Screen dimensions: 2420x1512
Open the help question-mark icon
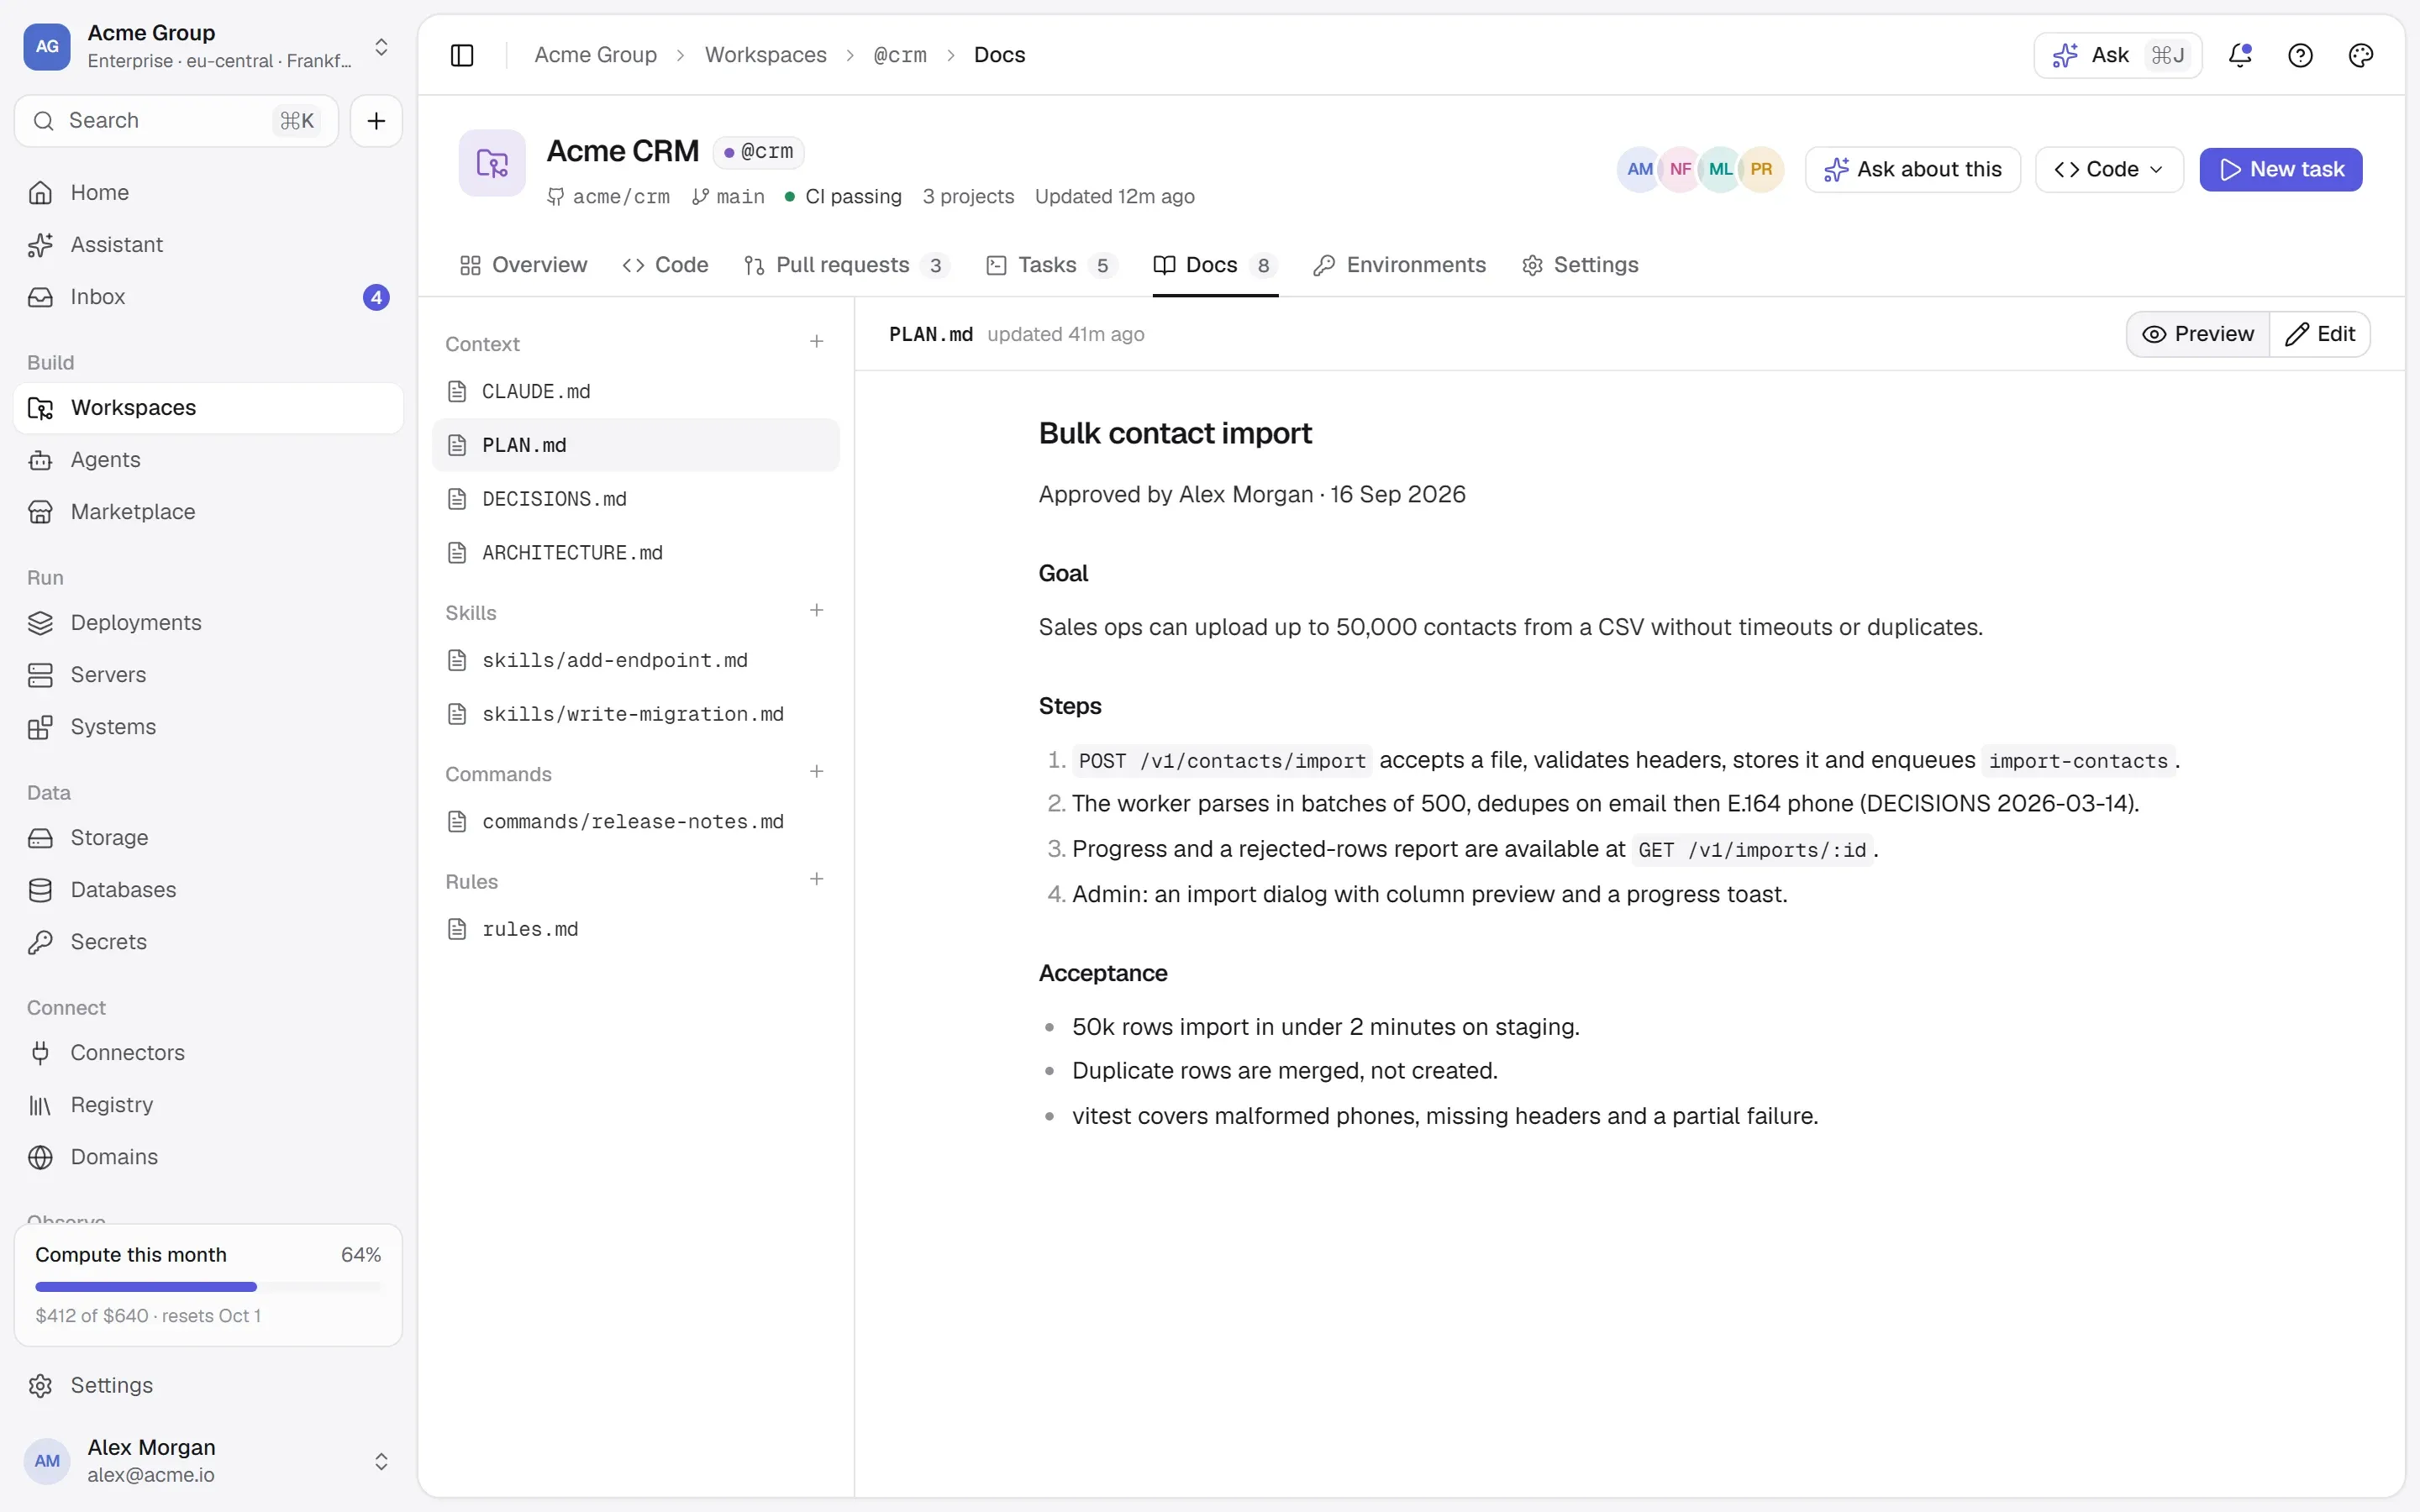(2300, 55)
